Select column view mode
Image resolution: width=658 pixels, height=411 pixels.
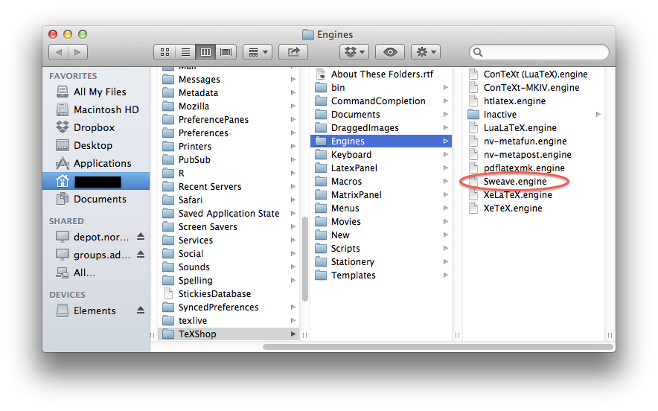[x=205, y=52]
